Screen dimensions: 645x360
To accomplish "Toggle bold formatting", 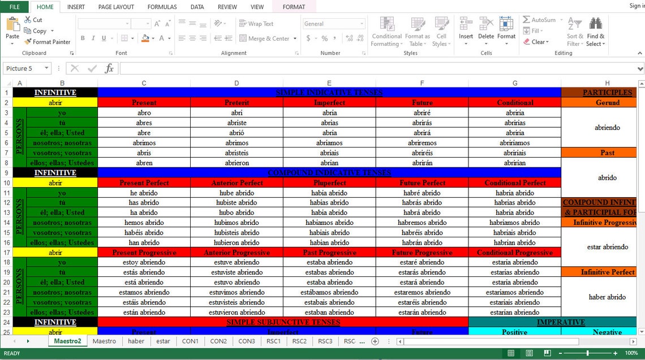I will (x=83, y=38).
